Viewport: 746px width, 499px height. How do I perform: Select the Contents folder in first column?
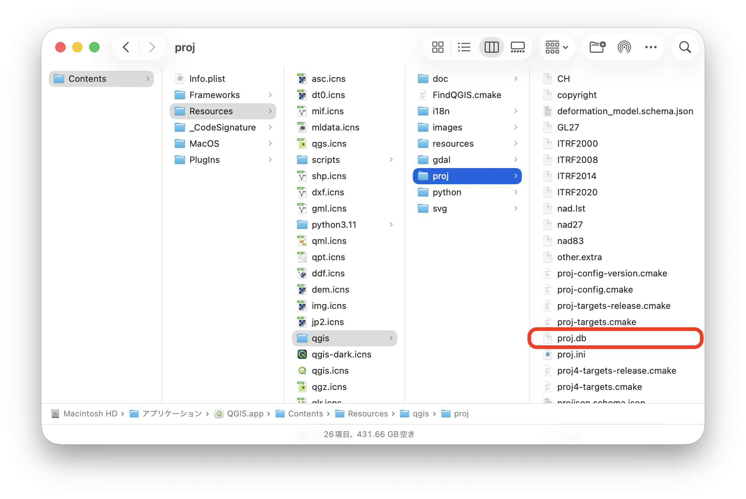[101, 79]
